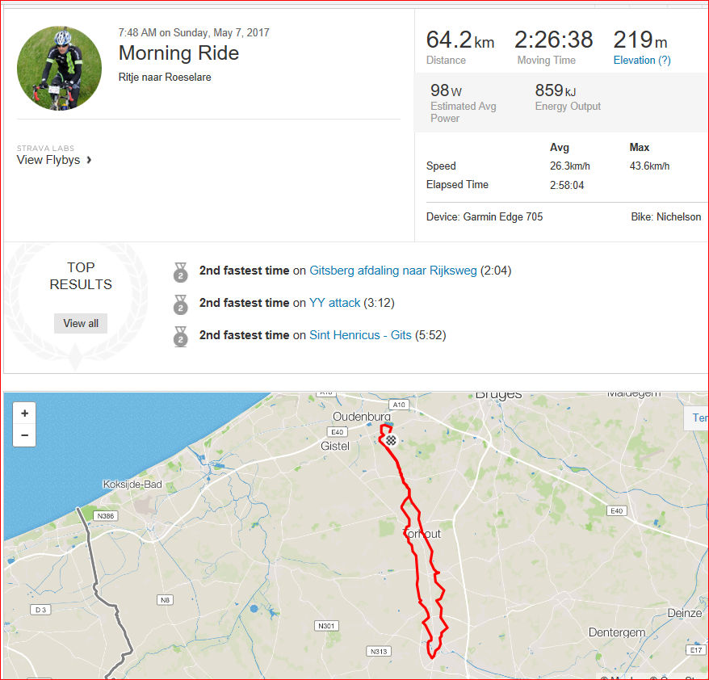
Task: Click silver medal icon beside Sint Henricus - Gits
Action: (x=180, y=337)
